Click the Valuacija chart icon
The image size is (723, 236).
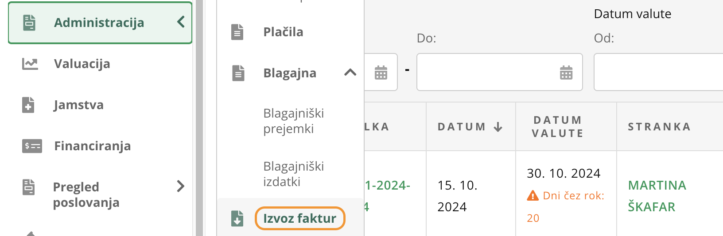tap(30, 64)
